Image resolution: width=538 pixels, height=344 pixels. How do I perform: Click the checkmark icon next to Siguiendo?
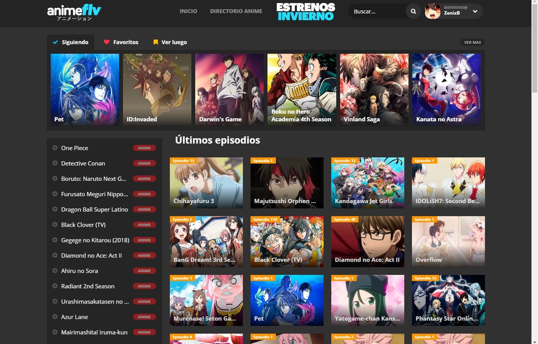55,42
